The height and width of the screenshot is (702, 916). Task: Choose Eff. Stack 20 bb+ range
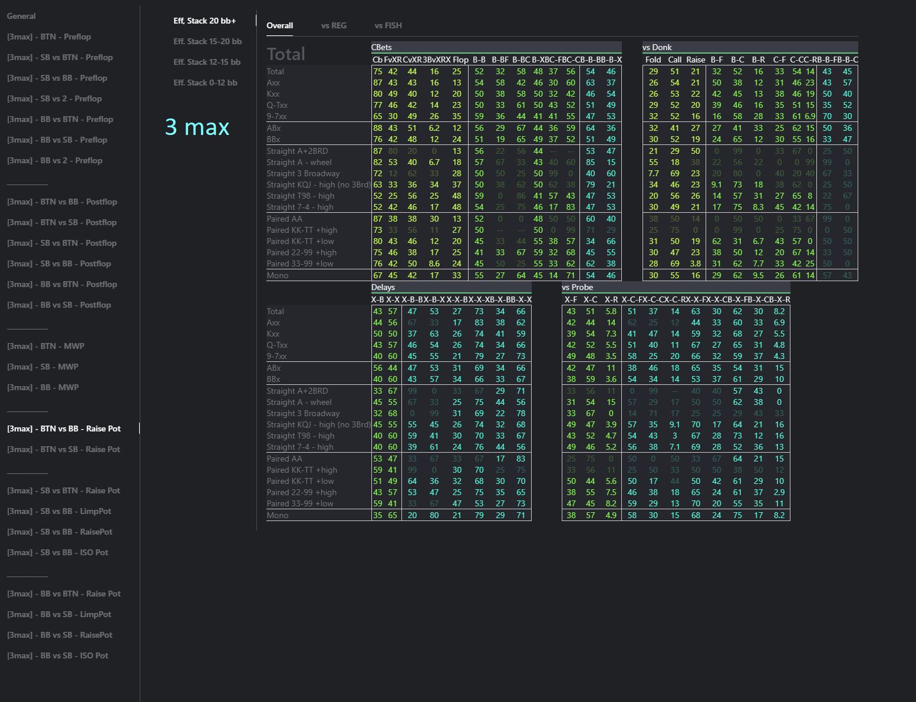tap(205, 21)
